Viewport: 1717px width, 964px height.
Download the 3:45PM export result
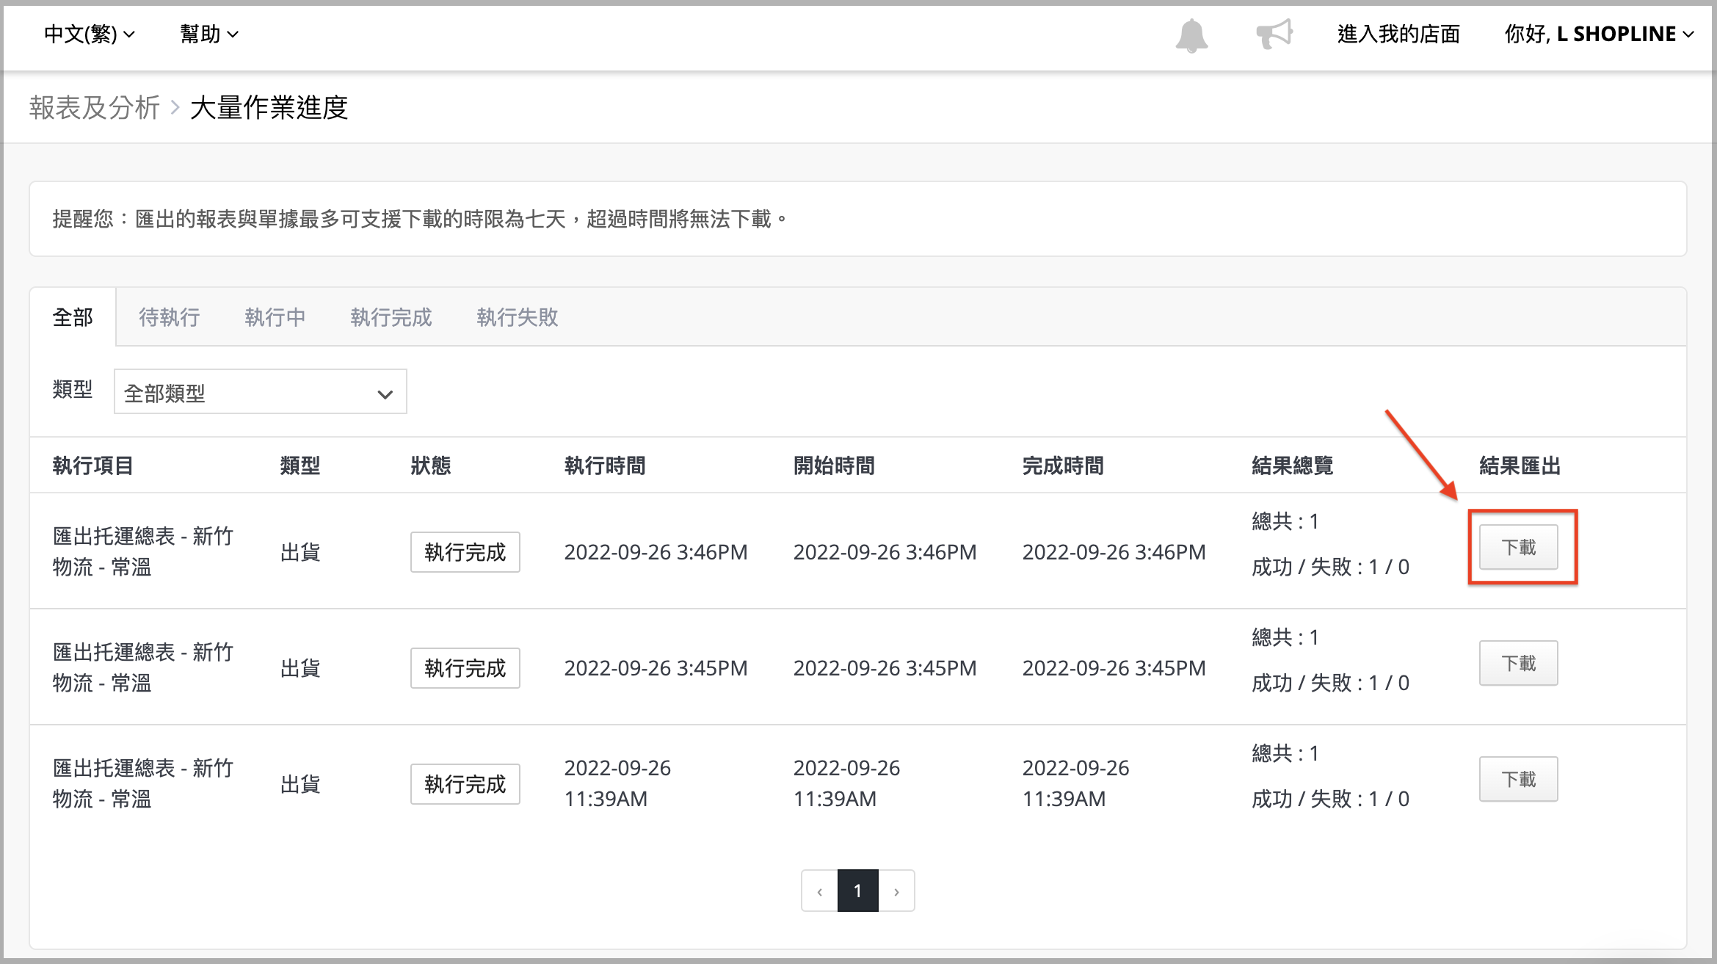pos(1518,664)
